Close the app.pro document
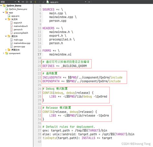This screenshot has height=147, width=153. (x=89, y=2)
